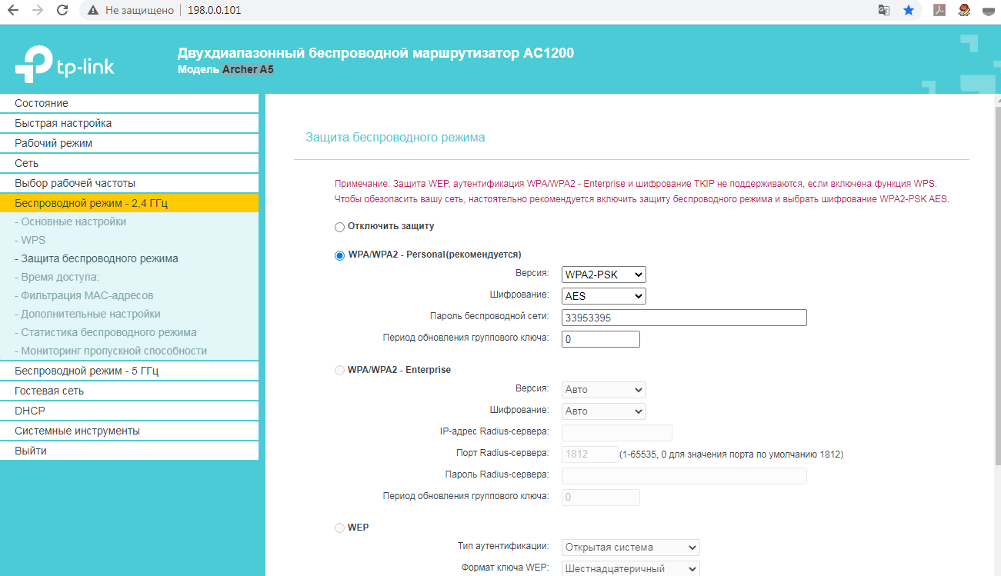The image size is (1001, 576).
Task: Click the red character extension icon
Action: [964, 11]
